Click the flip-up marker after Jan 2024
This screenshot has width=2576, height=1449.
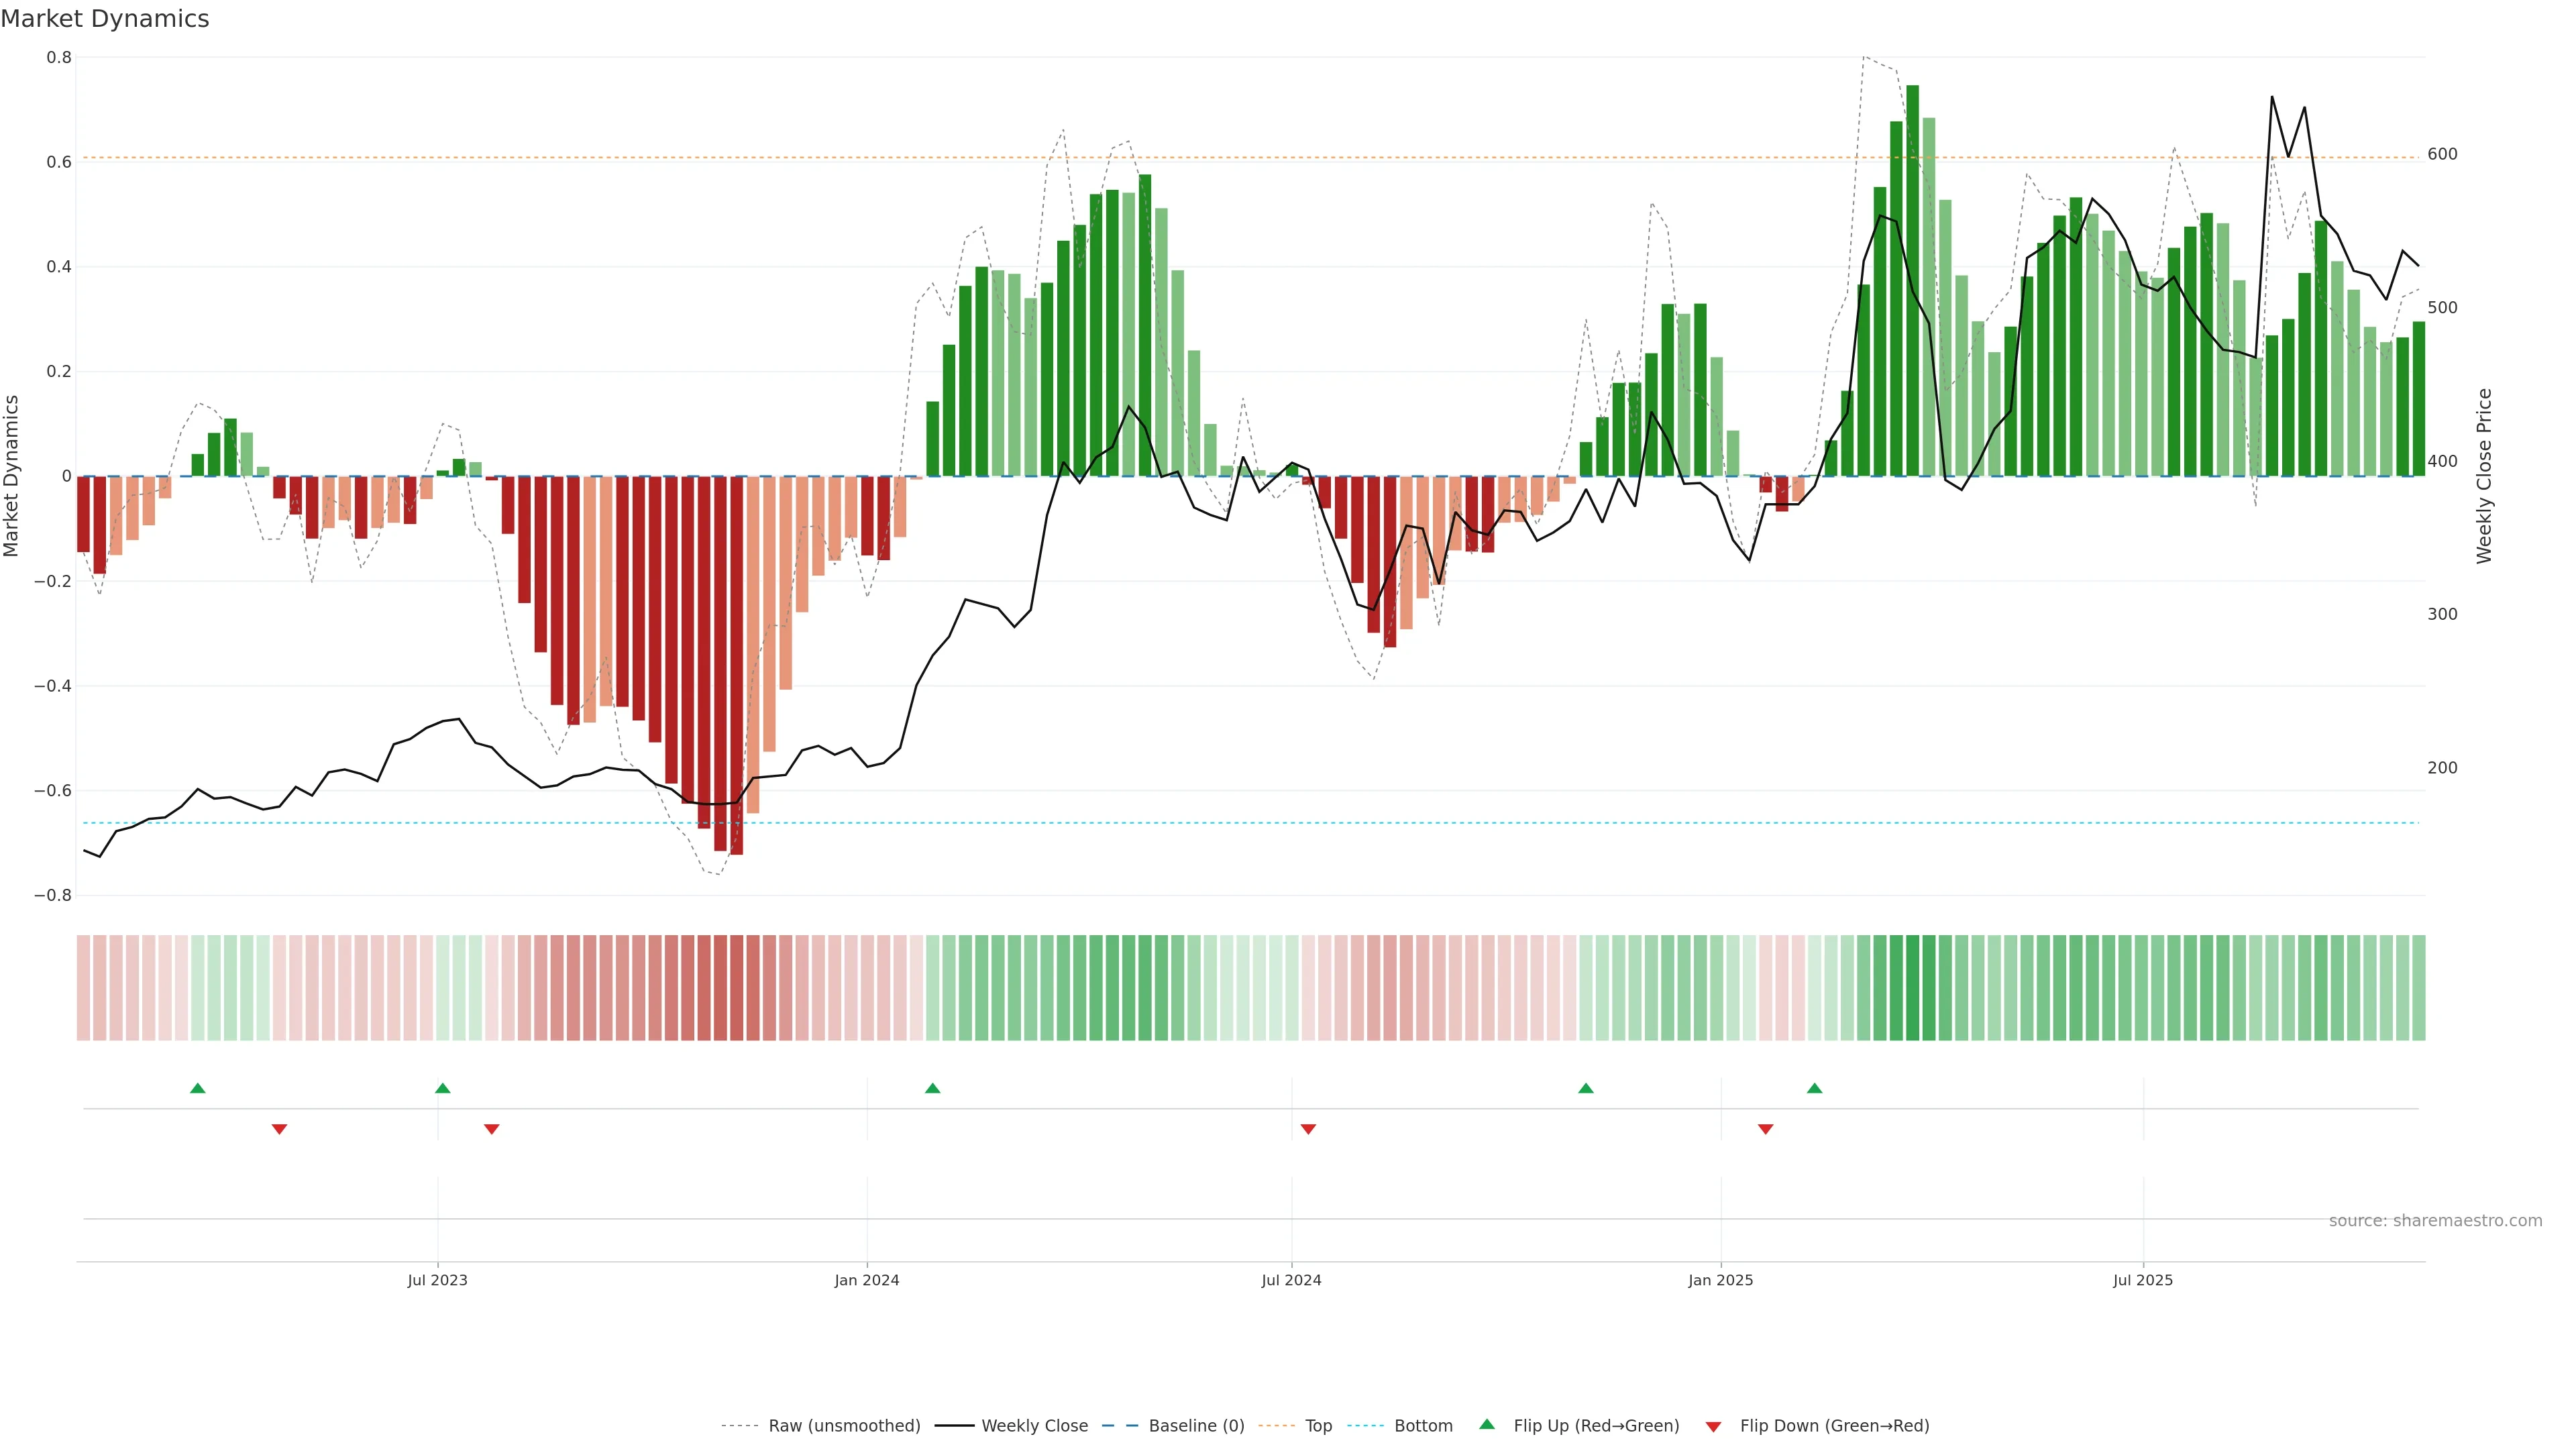(933, 1088)
